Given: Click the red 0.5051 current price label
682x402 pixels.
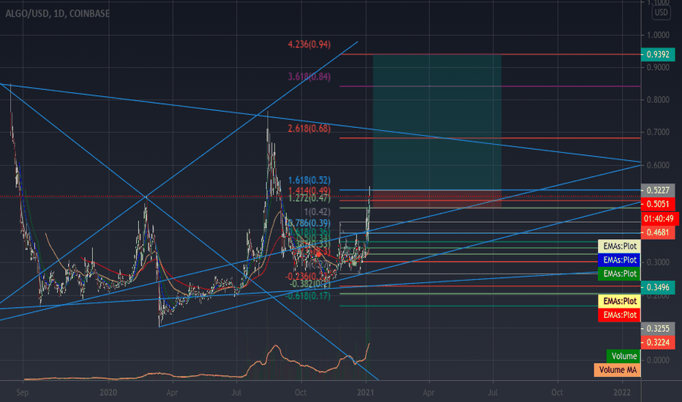Looking at the screenshot, I should click(658, 204).
